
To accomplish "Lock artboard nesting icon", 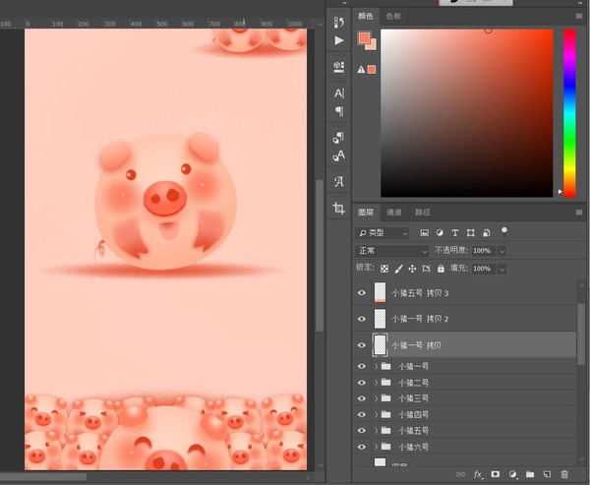I will (x=426, y=269).
